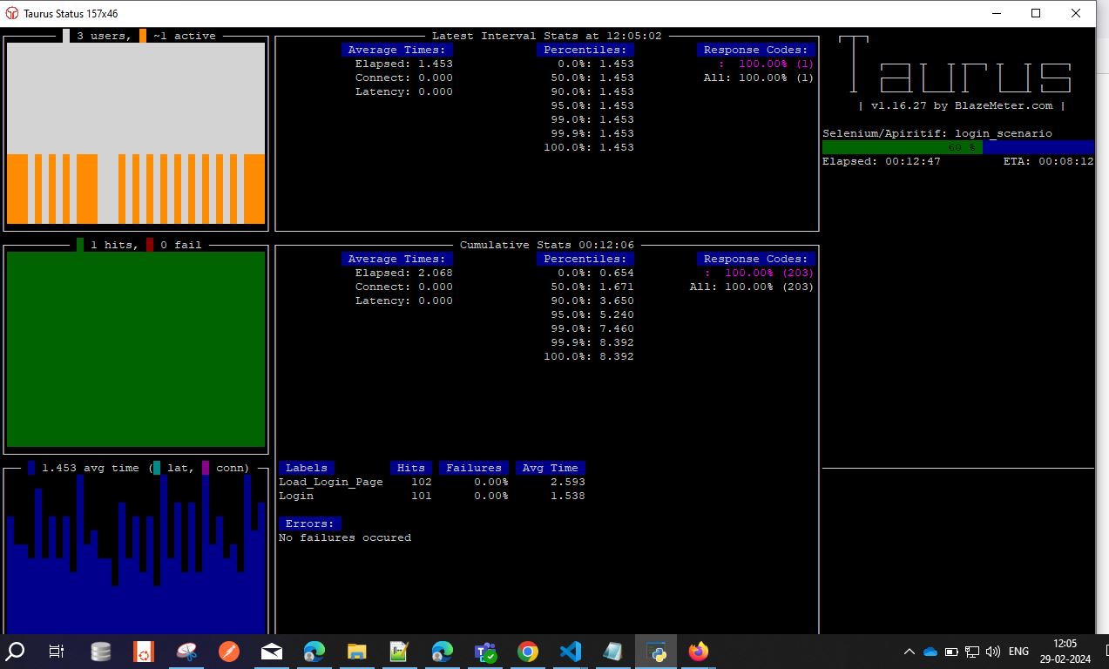Click the login_scenario progress bar
1109x669 pixels.
(x=958, y=147)
